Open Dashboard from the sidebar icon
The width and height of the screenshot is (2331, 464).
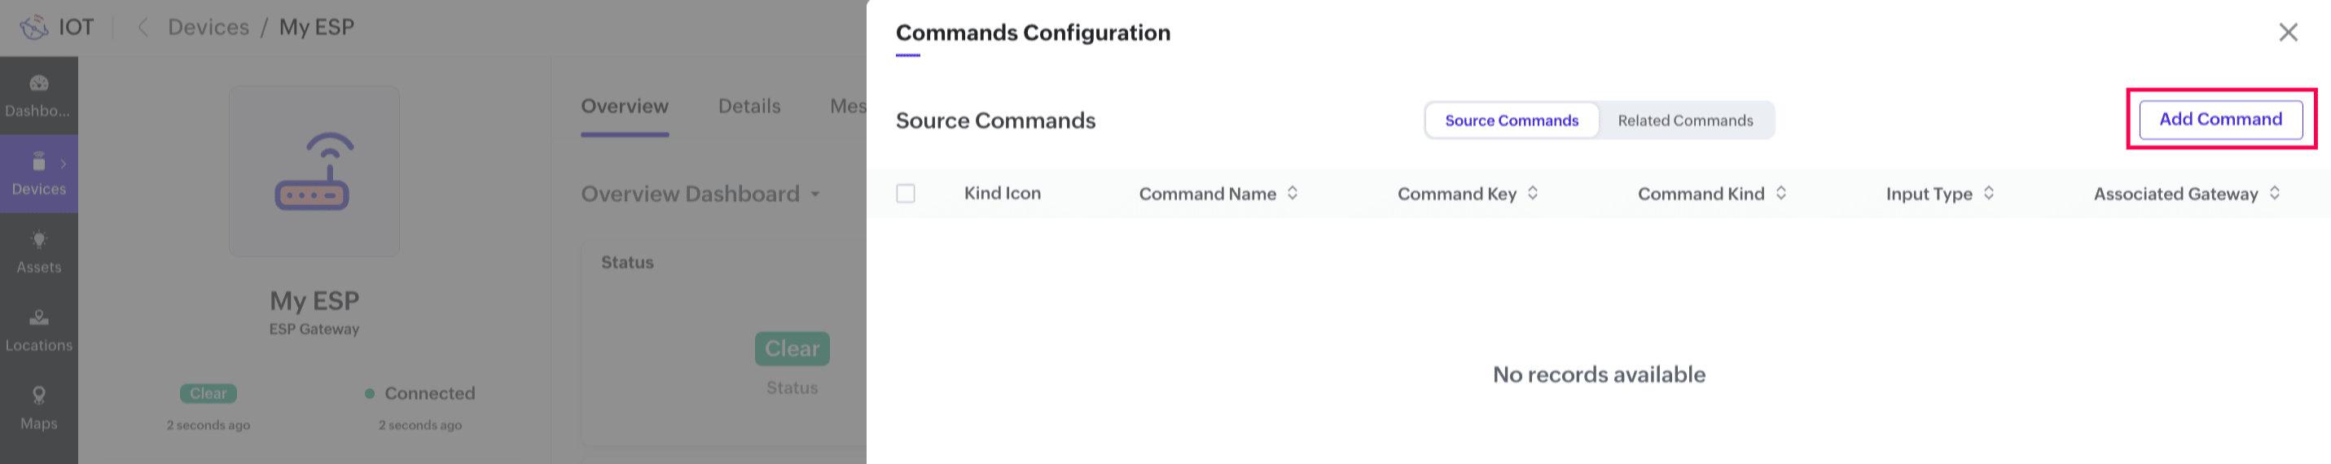click(39, 84)
